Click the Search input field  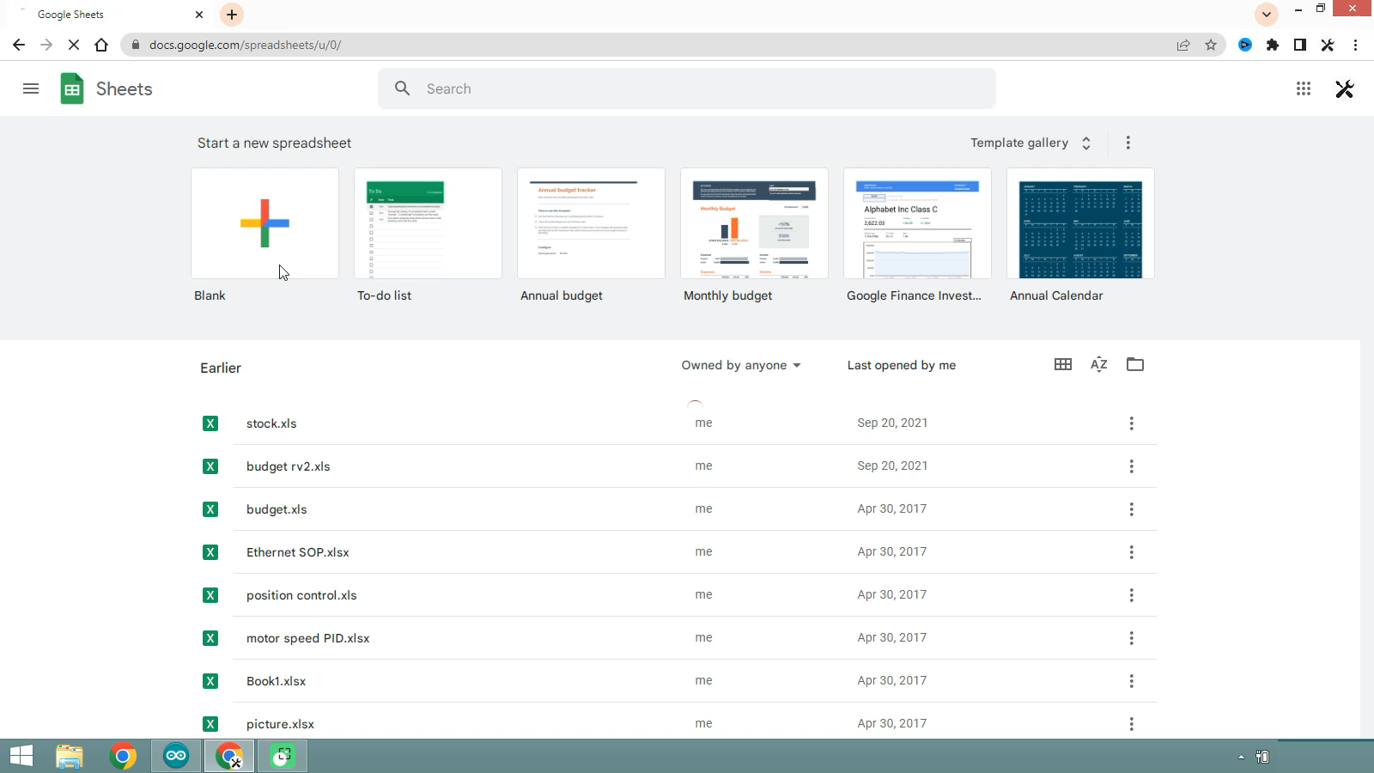coord(687,88)
